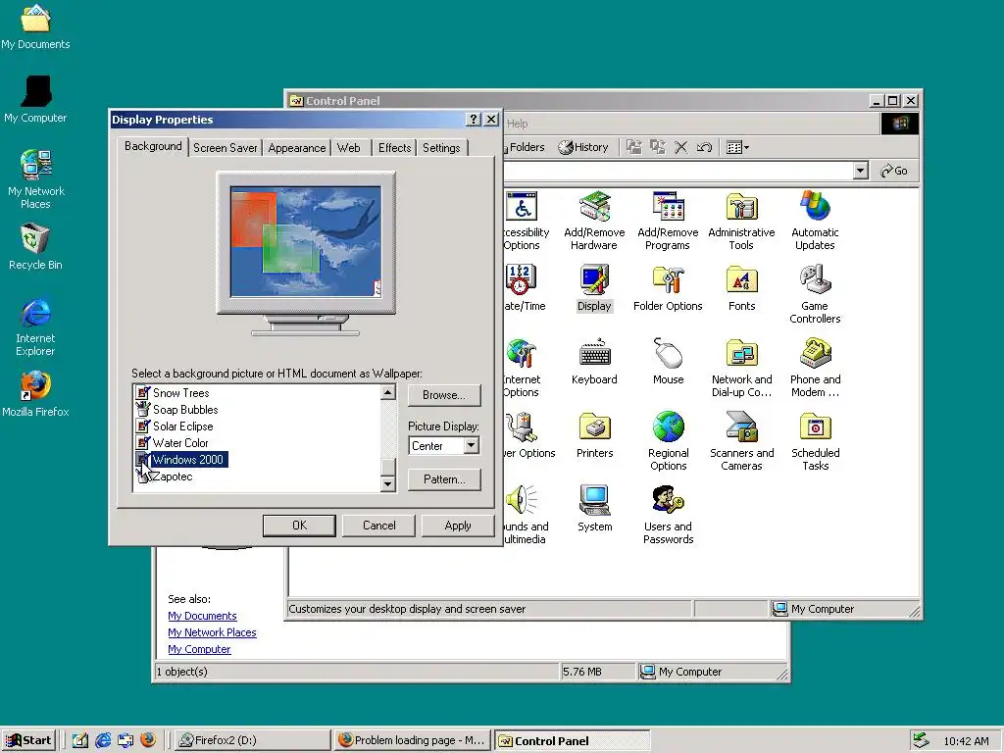Click wallpaper list scroll down arrow
The image size is (1004, 753).
[387, 484]
